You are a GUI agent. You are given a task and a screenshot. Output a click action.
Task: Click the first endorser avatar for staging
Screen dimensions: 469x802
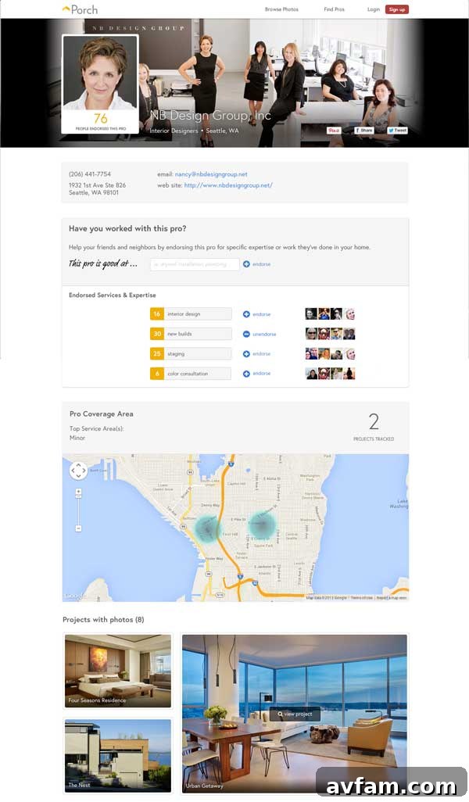(x=311, y=353)
